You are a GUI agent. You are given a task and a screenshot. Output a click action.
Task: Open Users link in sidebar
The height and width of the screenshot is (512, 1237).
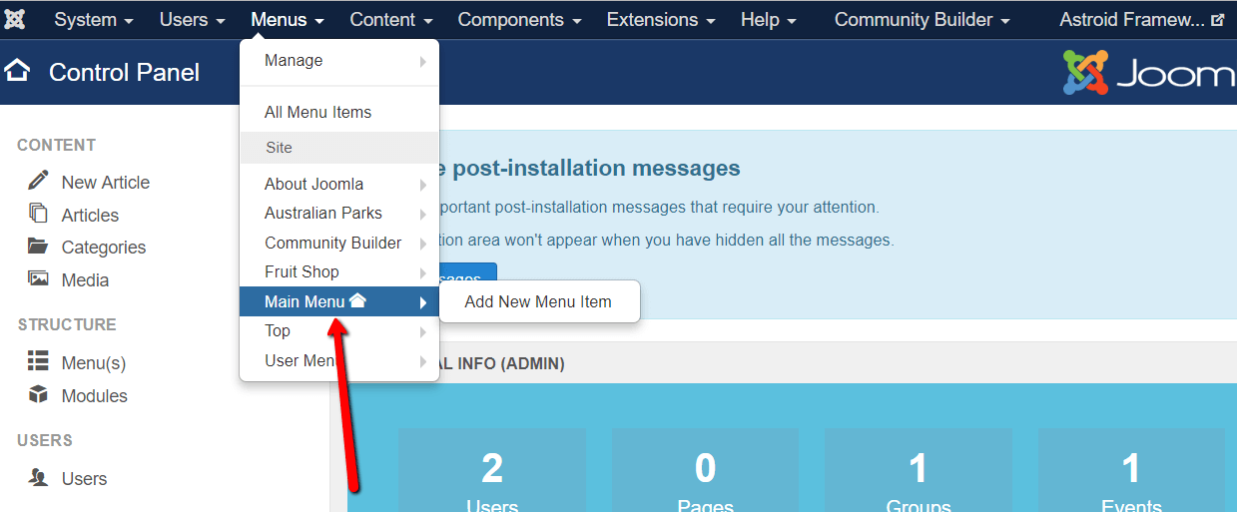84,478
